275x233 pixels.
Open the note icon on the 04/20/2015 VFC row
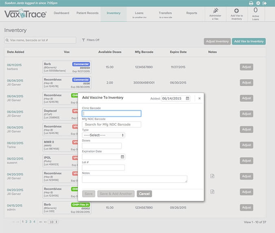click(x=212, y=176)
